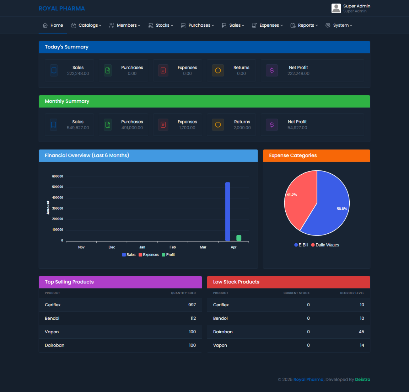Click the Members people icon in navigation
Image resolution: width=409 pixels, height=392 pixels.
(x=111, y=25)
